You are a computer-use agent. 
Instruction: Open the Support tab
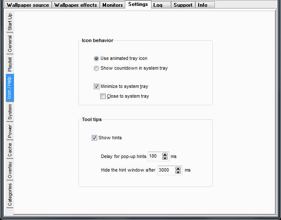183,5
